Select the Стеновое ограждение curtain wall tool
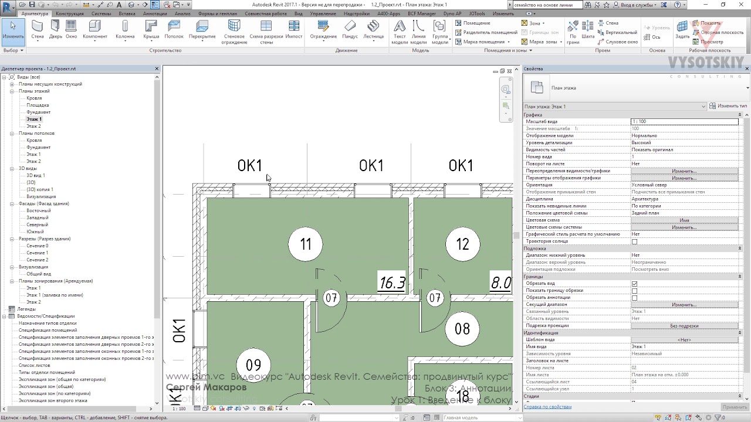 pyautogui.click(x=234, y=32)
